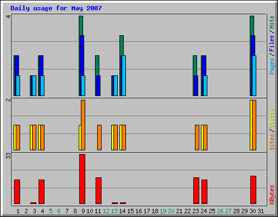Click the green Hits bar for day 23

click(195, 66)
